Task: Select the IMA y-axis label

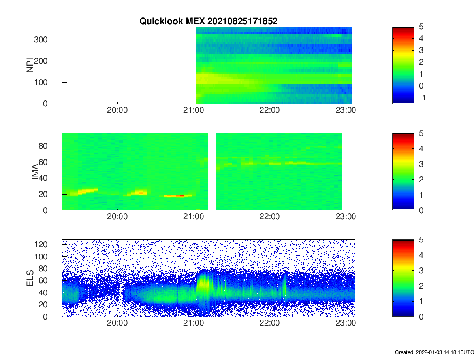Action: pyautogui.click(x=35, y=172)
